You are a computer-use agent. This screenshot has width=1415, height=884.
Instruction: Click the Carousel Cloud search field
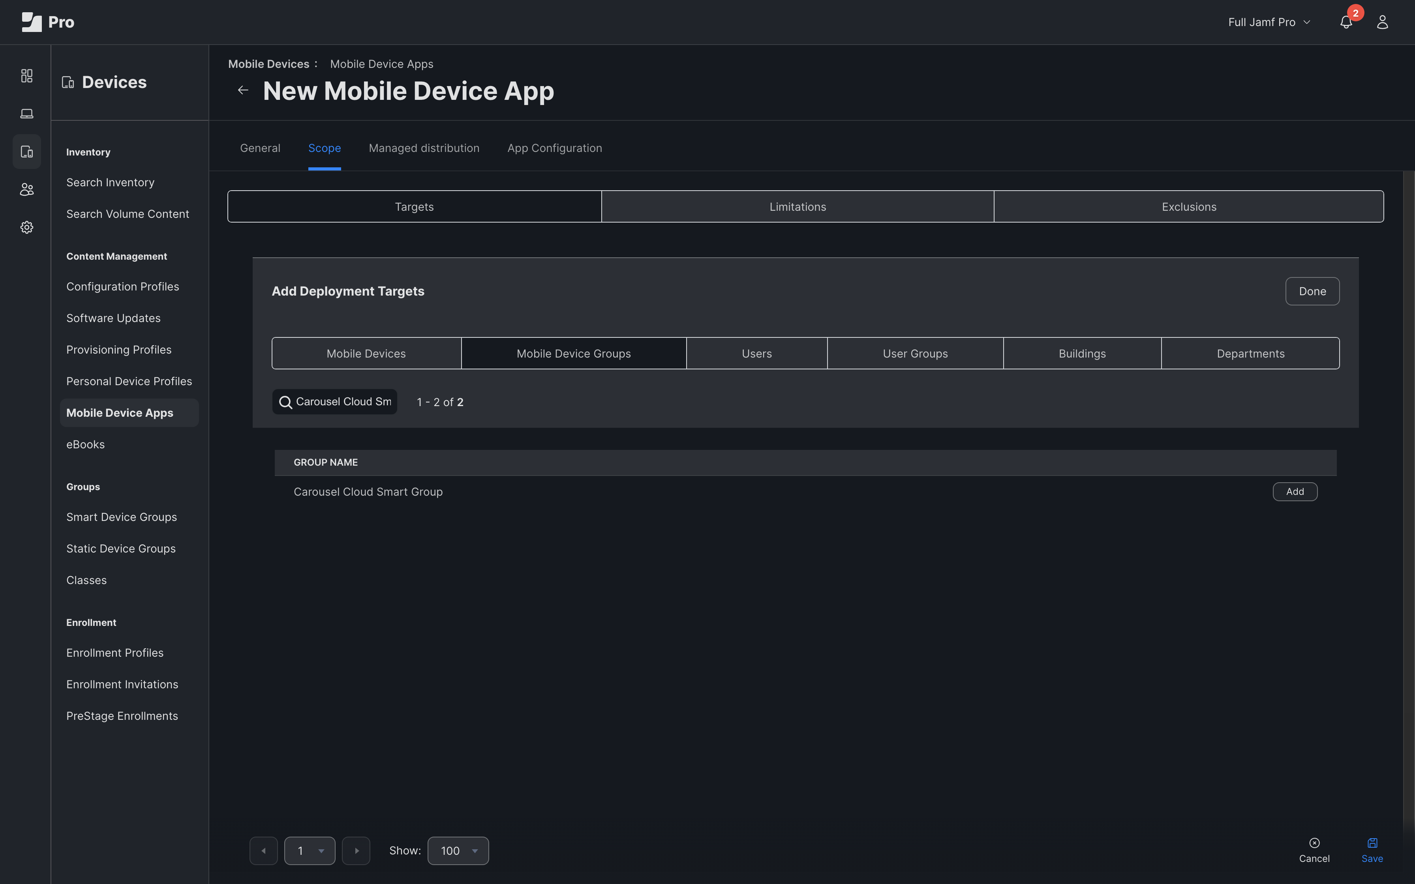pos(334,402)
